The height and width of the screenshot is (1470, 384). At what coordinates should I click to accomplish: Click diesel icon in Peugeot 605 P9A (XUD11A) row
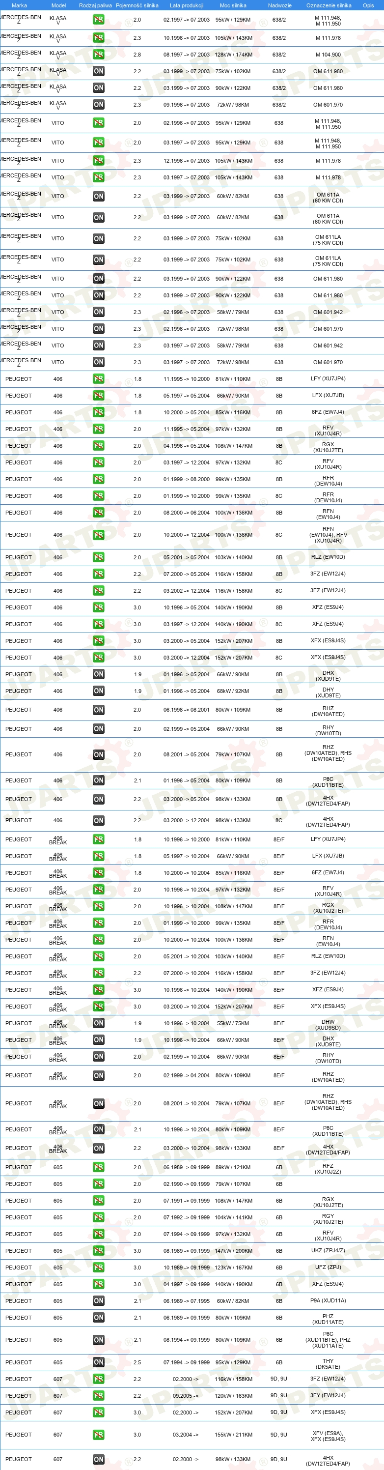tap(98, 1301)
